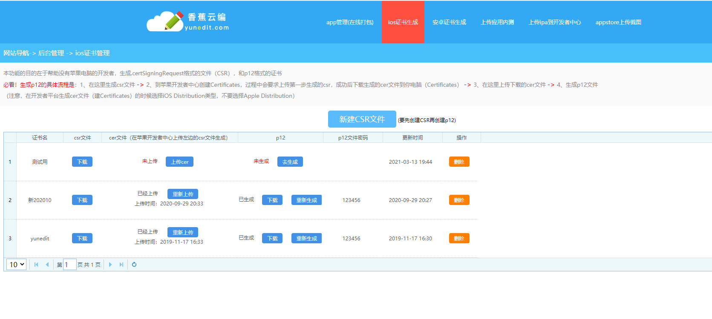The image size is (712, 319).
Task: Click the page number input field
Action: tap(70, 265)
